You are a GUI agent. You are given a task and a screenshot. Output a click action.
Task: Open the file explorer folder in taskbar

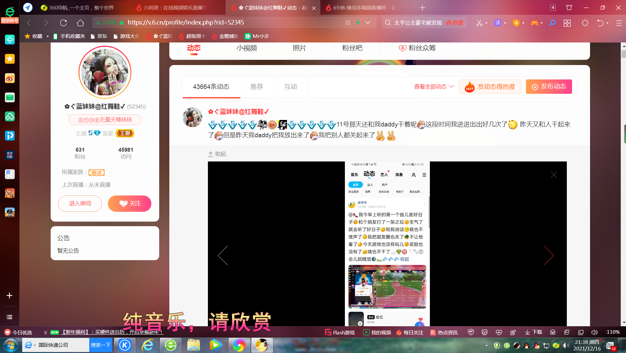click(x=194, y=345)
